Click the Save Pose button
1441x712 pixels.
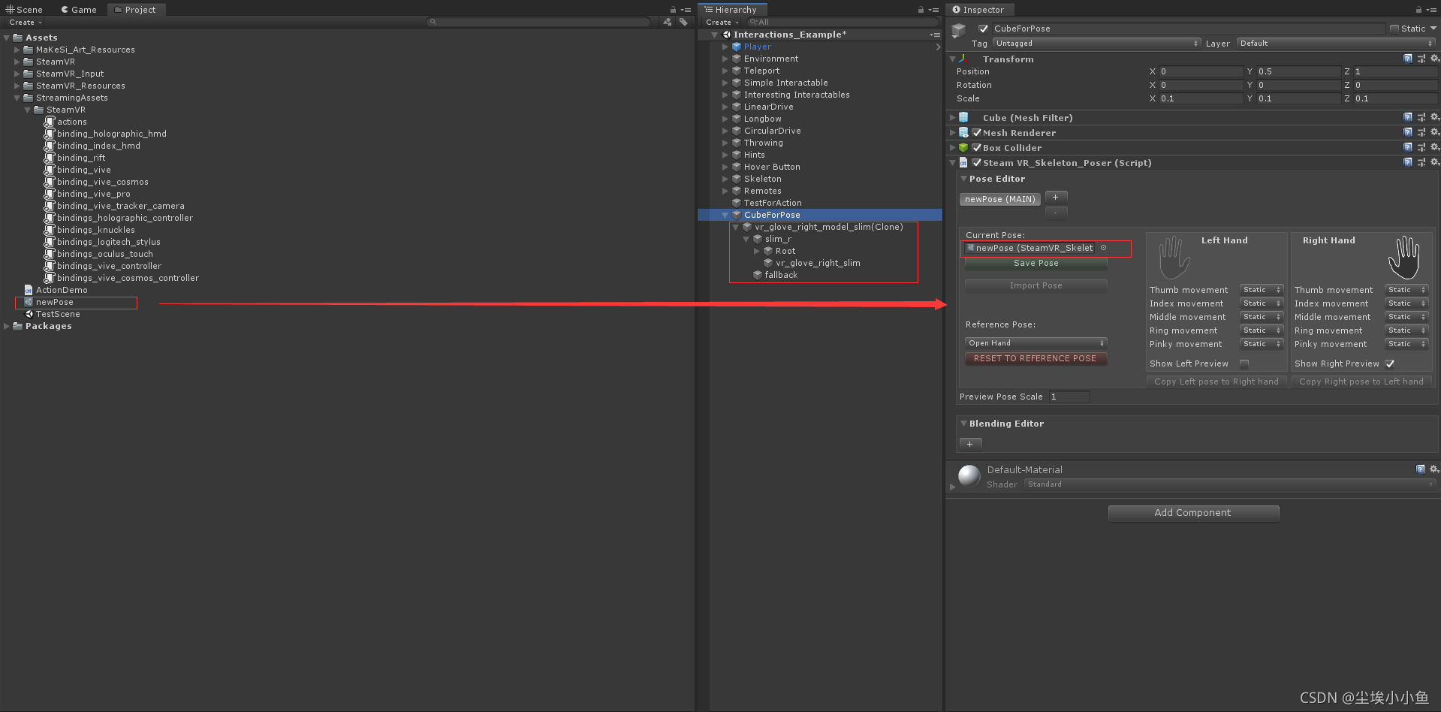click(x=1036, y=264)
